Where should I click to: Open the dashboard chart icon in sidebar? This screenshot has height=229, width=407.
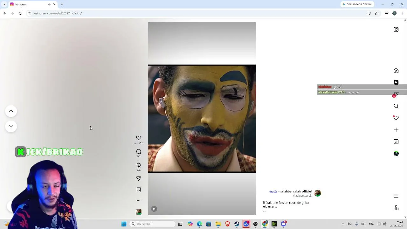click(x=396, y=142)
